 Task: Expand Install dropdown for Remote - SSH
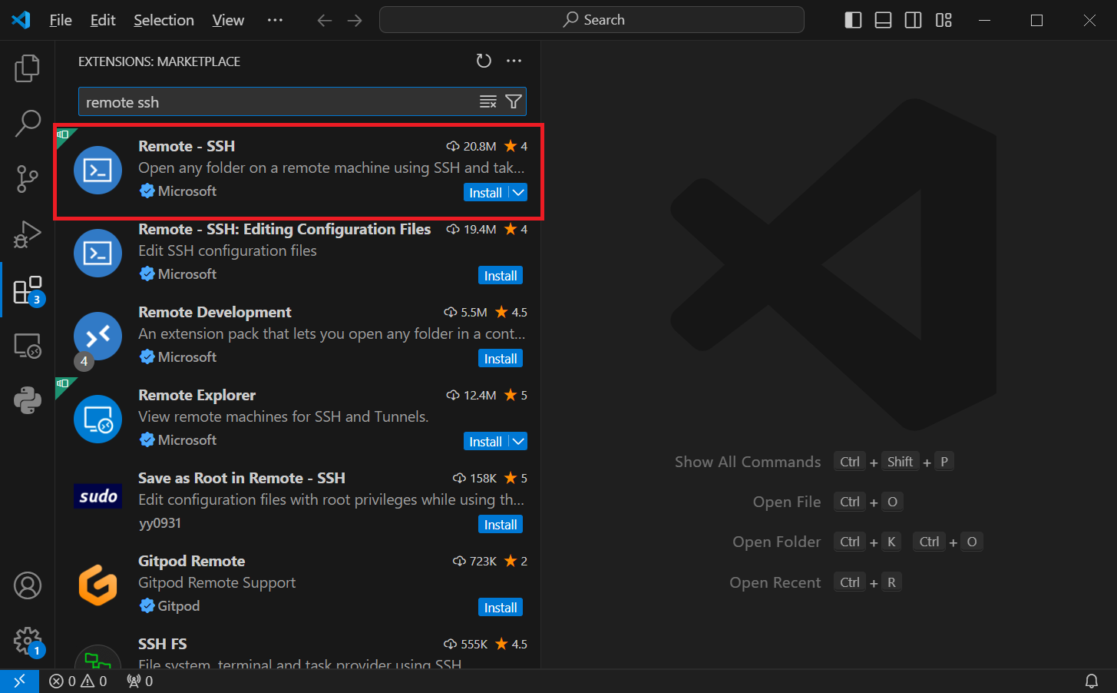click(518, 193)
